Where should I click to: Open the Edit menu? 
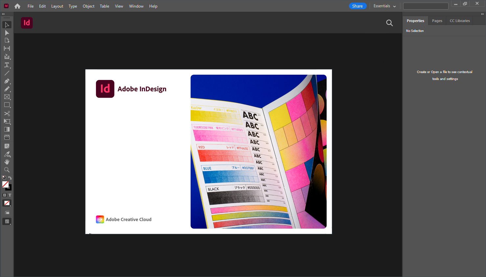click(x=42, y=6)
